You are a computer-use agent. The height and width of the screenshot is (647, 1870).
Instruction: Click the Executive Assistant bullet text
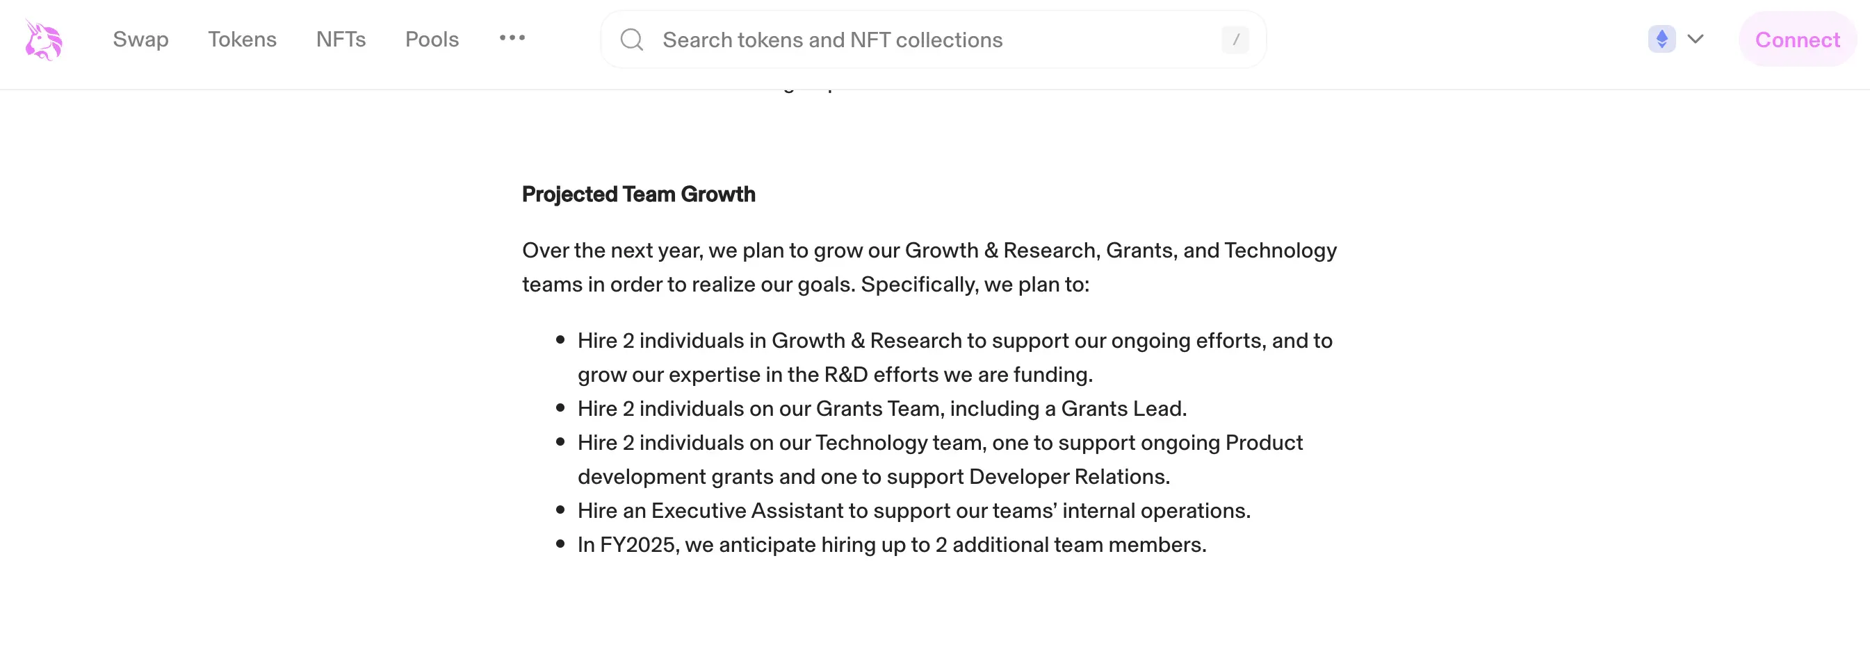tap(913, 511)
